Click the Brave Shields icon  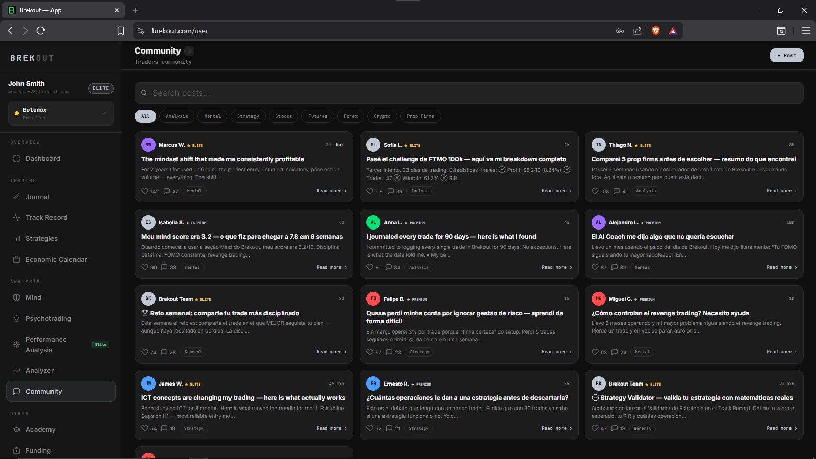tap(656, 31)
